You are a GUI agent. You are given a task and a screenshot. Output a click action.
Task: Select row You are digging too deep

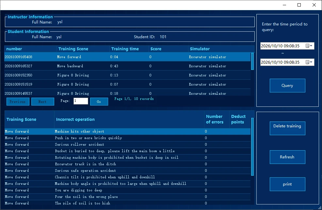click(127, 190)
